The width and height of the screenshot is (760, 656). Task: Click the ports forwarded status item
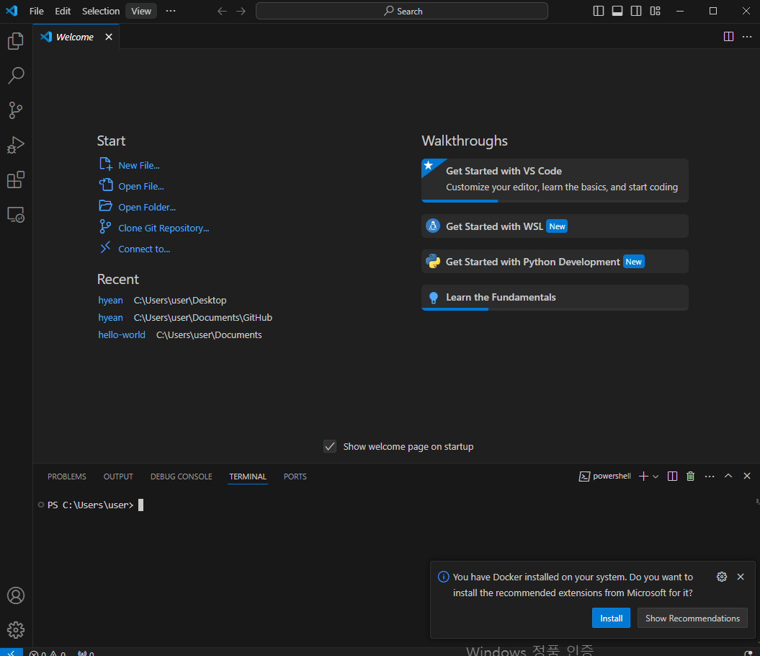point(86,652)
